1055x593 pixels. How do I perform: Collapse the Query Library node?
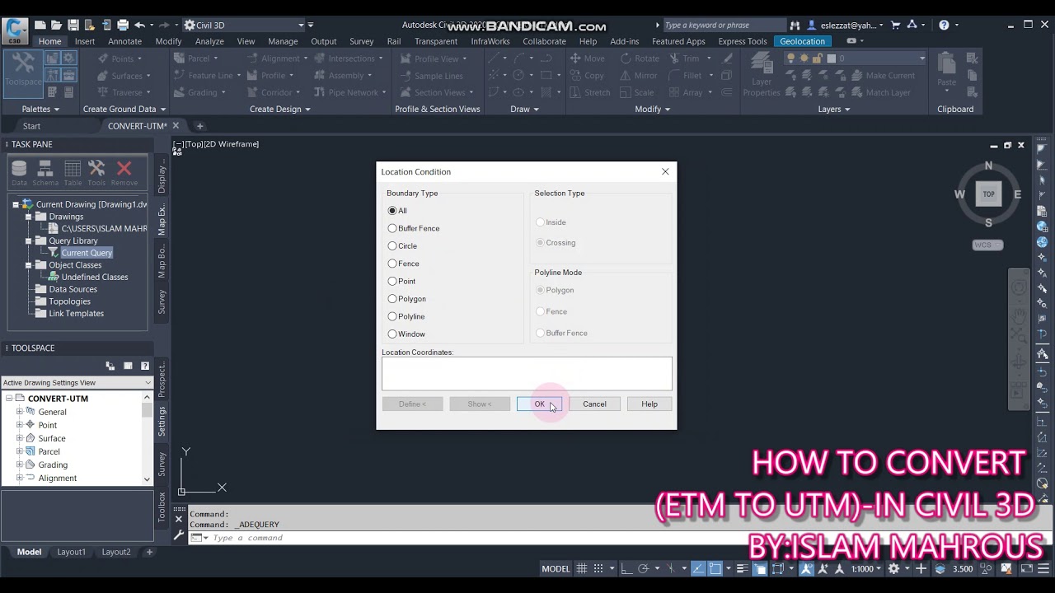pos(28,241)
